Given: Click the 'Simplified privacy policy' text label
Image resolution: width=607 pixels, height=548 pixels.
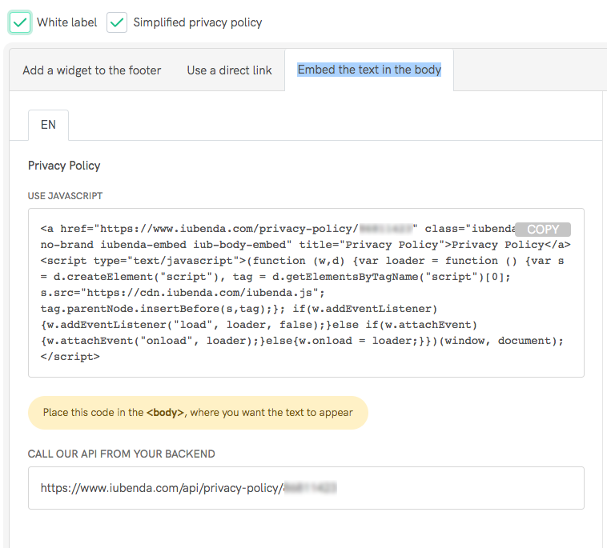Looking at the screenshot, I should 197,22.
